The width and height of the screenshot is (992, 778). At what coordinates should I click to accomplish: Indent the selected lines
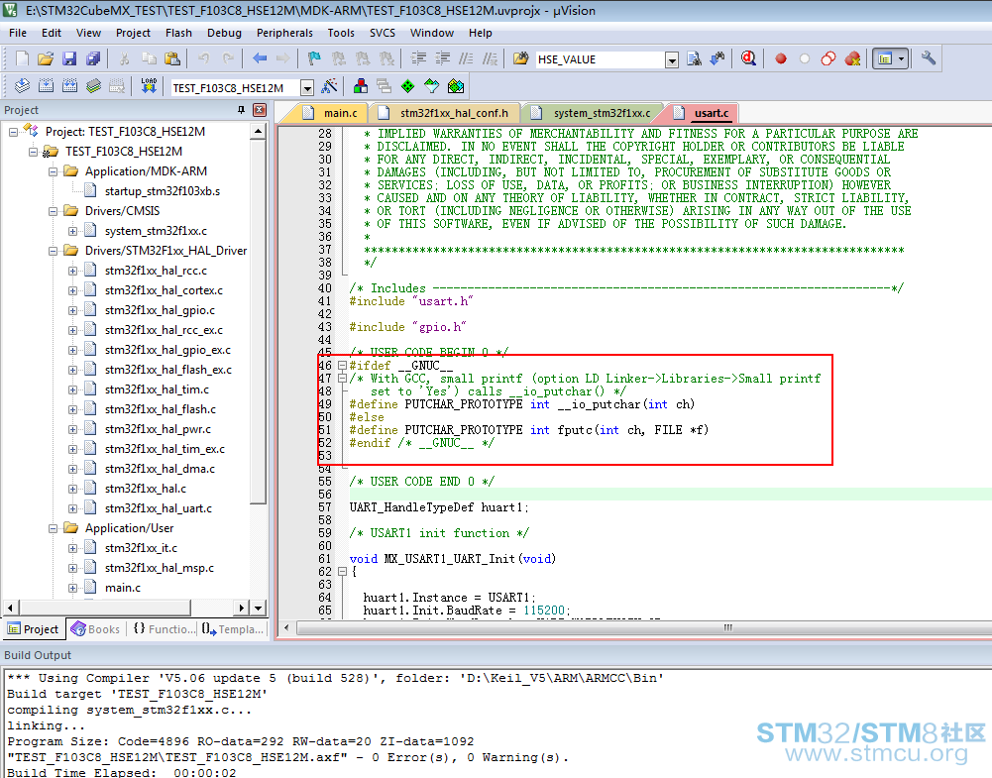[x=418, y=58]
